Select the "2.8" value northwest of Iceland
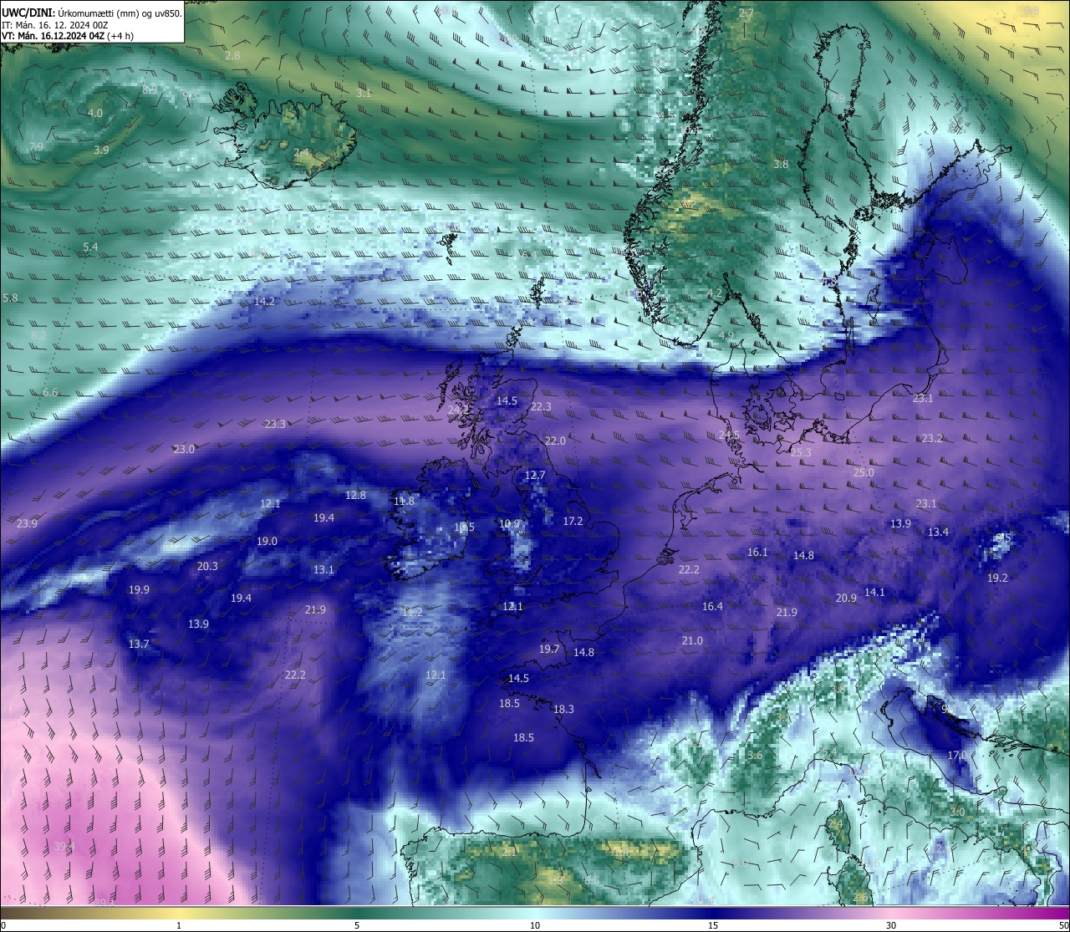This screenshot has width=1070, height=932. (x=232, y=55)
